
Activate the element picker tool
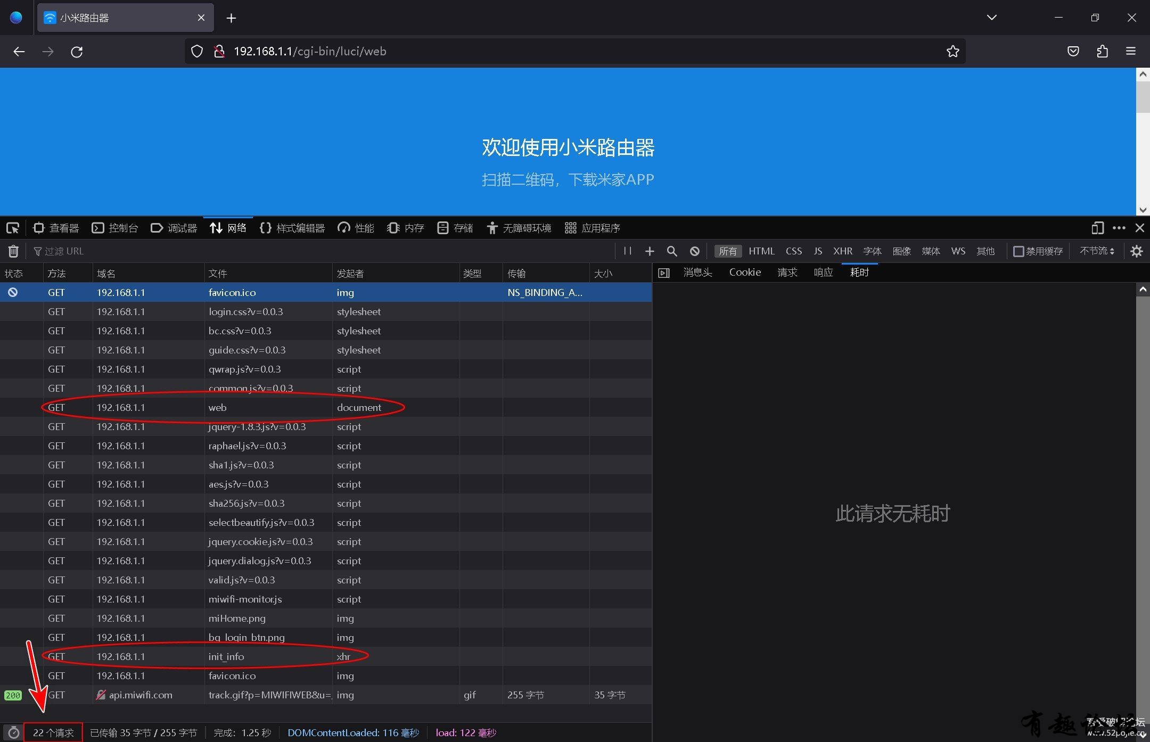coord(13,228)
